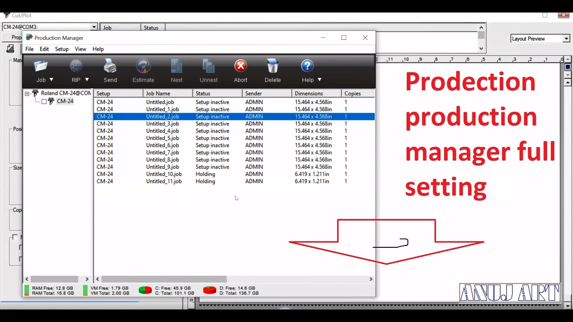Select the Untitled_10.job row

tap(235, 174)
